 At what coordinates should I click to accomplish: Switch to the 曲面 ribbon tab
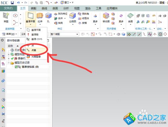[55, 8]
